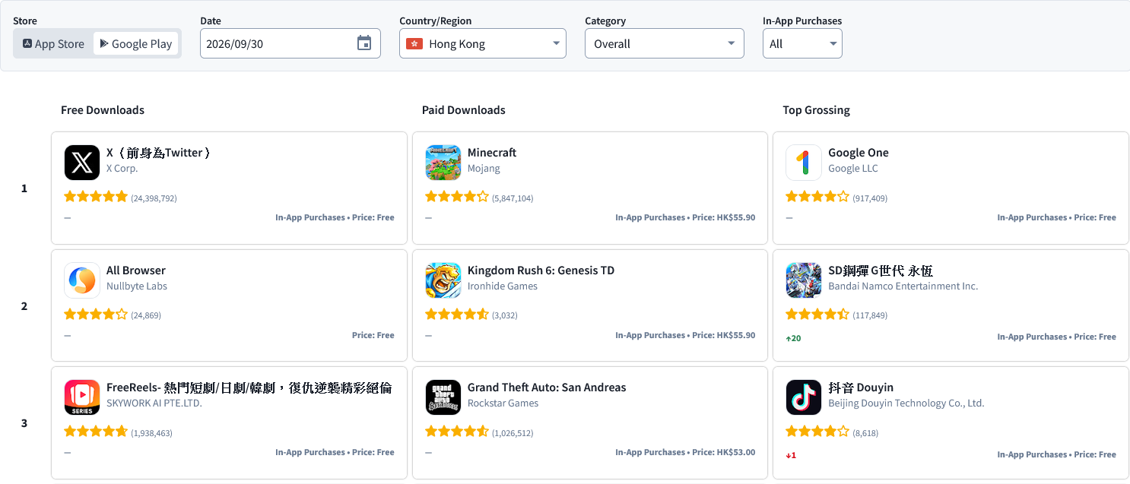Click developer name X Corp.
The height and width of the screenshot is (484, 1130).
click(x=122, y=169)
